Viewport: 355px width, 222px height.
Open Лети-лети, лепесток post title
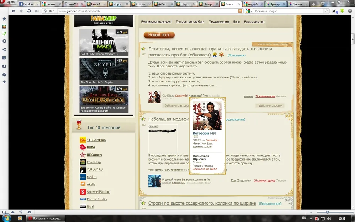210,52
